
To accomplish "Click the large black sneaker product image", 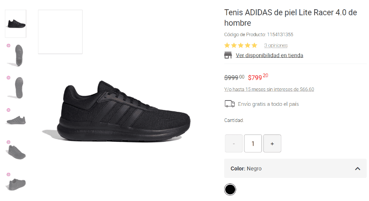I will 125,113.
